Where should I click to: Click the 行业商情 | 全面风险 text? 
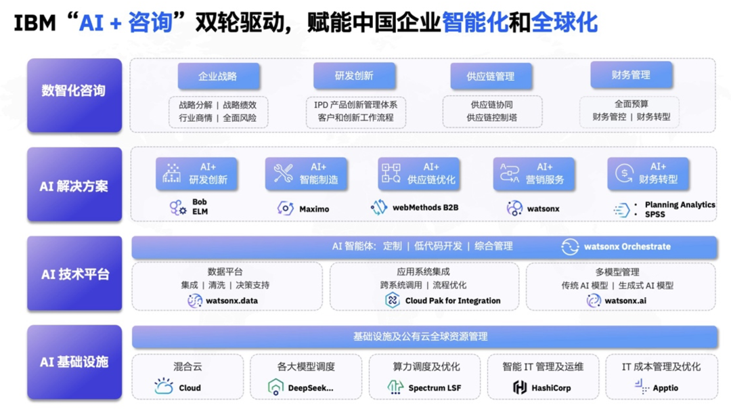(x=217, y=118)
